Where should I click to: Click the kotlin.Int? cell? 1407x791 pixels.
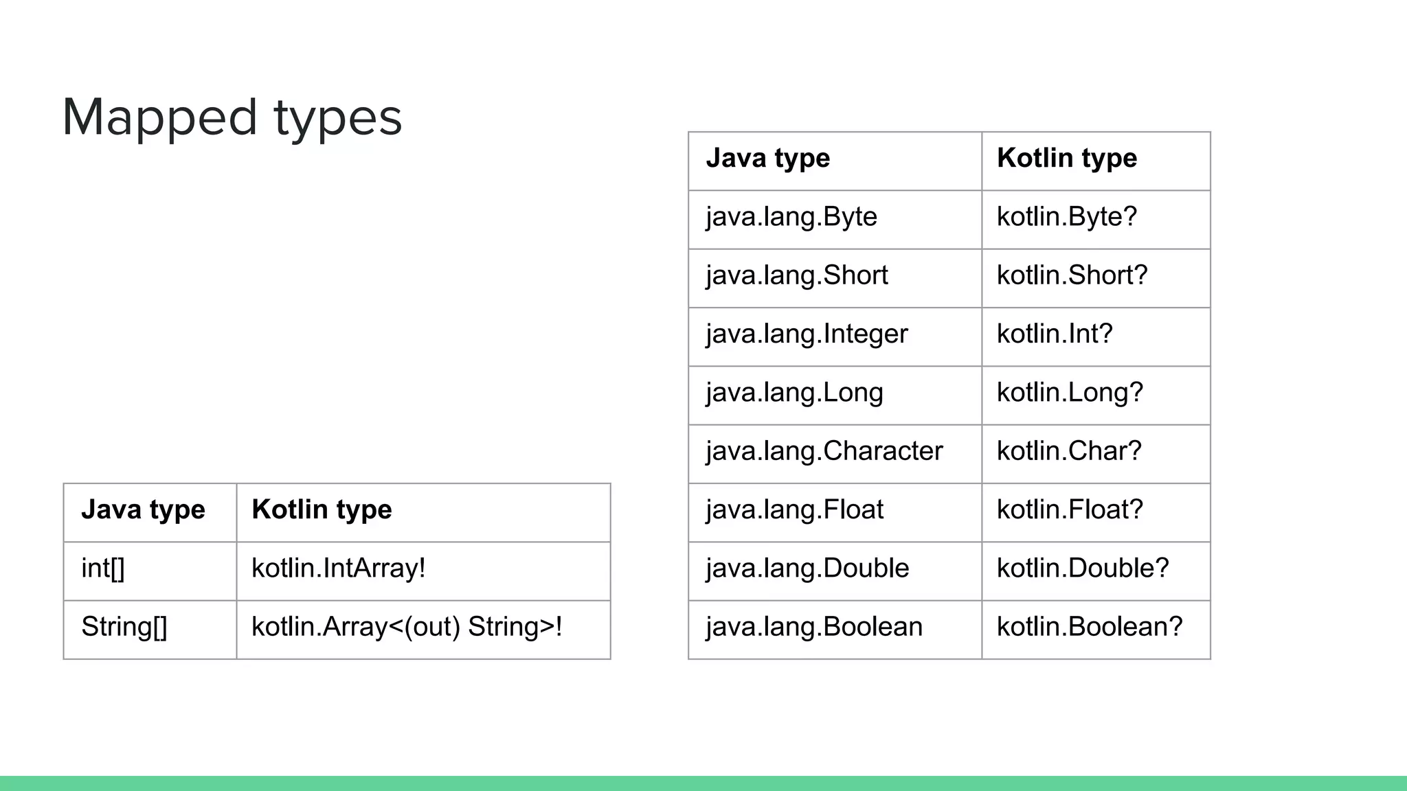tap(1055, 334)
